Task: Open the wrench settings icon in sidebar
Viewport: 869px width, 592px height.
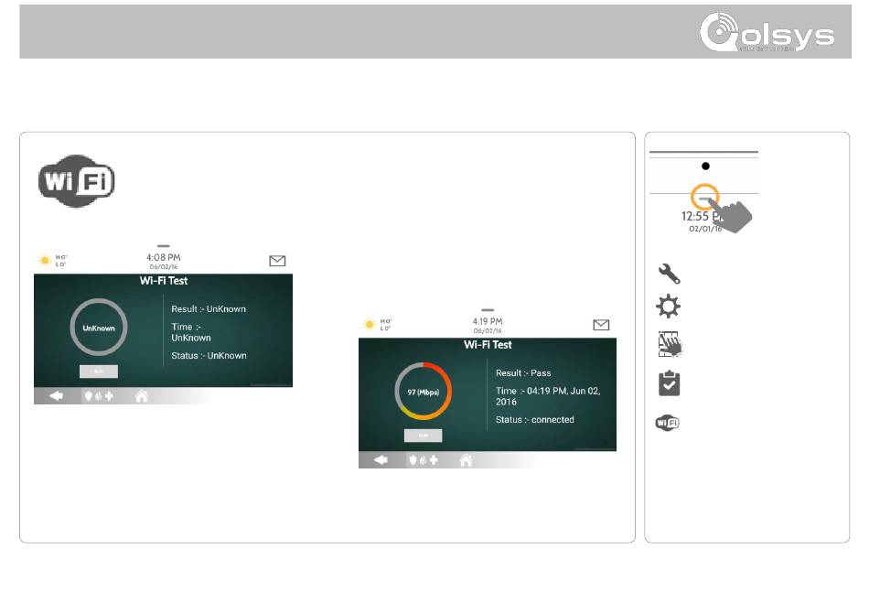Action: click(x=669, y=274)
